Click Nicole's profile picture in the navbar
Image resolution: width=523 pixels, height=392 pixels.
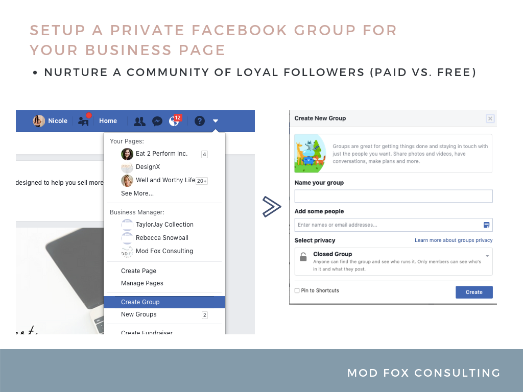coord(38,121)
